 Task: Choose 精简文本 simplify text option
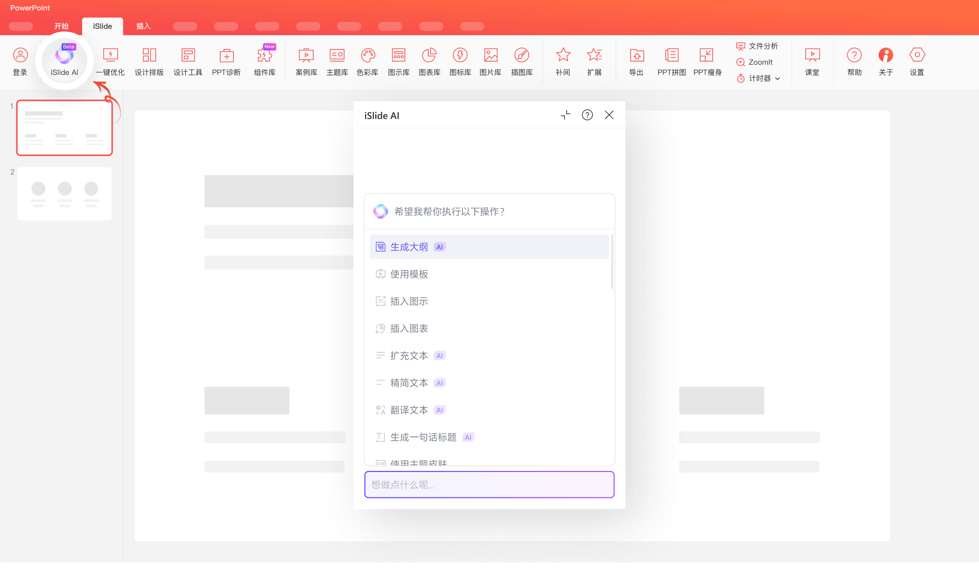(489, 383)
